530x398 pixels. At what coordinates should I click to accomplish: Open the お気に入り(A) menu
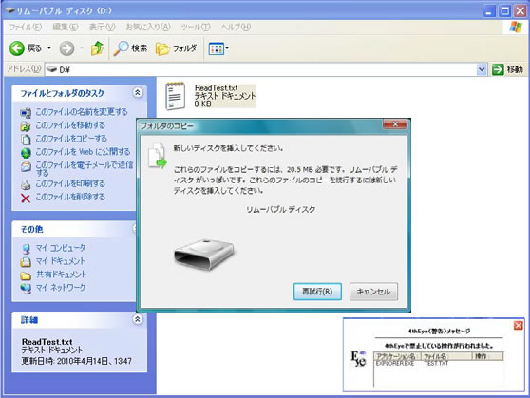pyautogui.click(x=148, y=27)
